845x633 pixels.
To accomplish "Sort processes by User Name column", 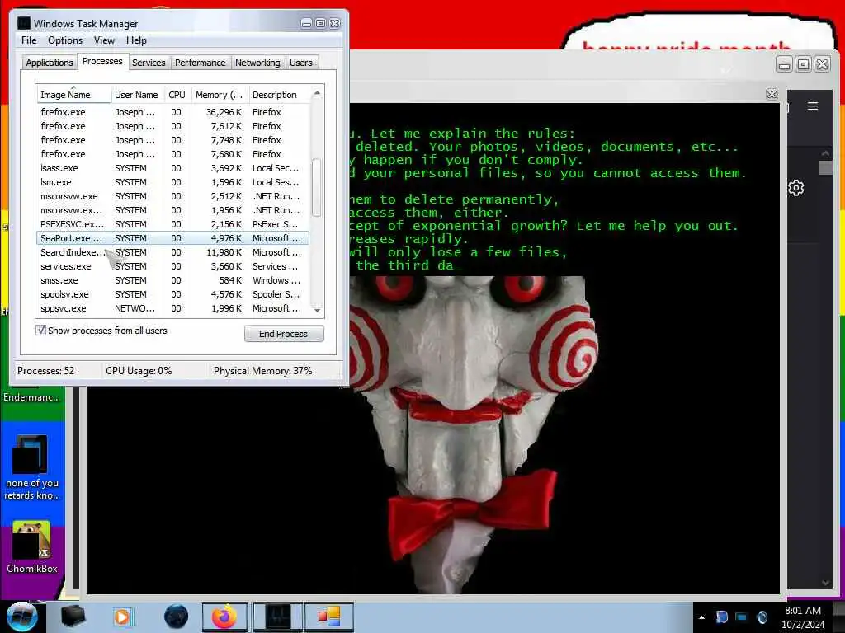I will (x=136, y=95).
